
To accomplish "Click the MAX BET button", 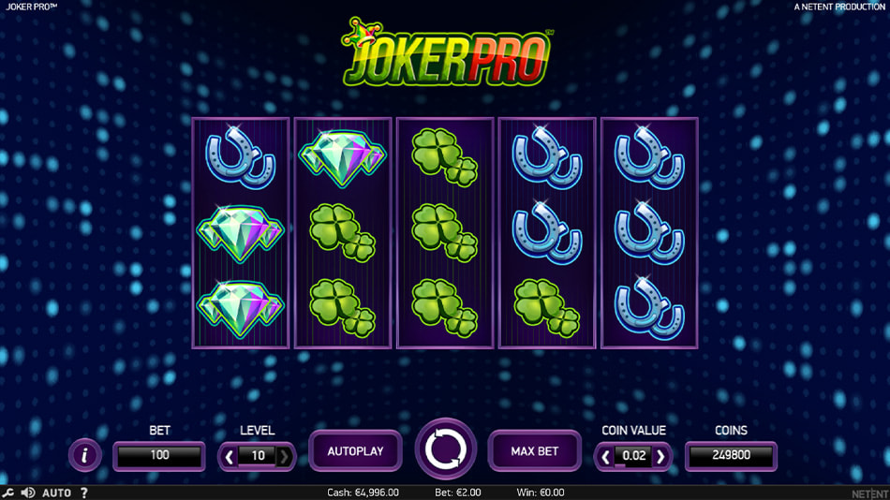I will (535, 451).
